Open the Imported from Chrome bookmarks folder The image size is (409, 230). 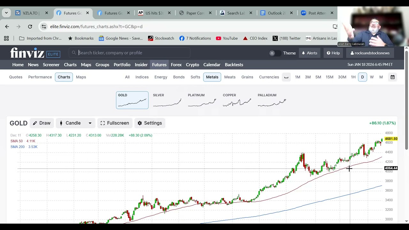click(x=40, y=38)
